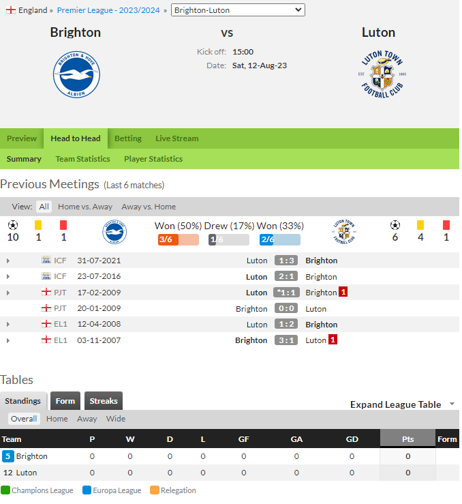Viewport: 462px width, 504px height.
Task: Open the Premier League - 2023/2024 link
Action: (x=108, y=10)
